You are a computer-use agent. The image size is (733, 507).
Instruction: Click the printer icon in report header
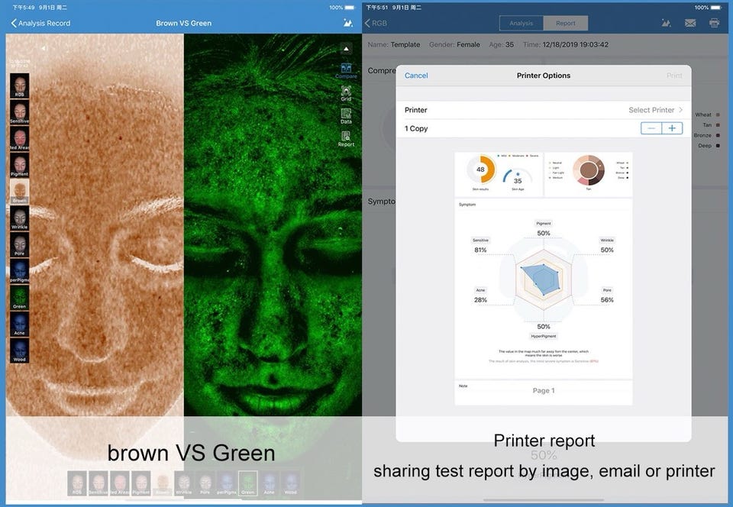point(715,23)
